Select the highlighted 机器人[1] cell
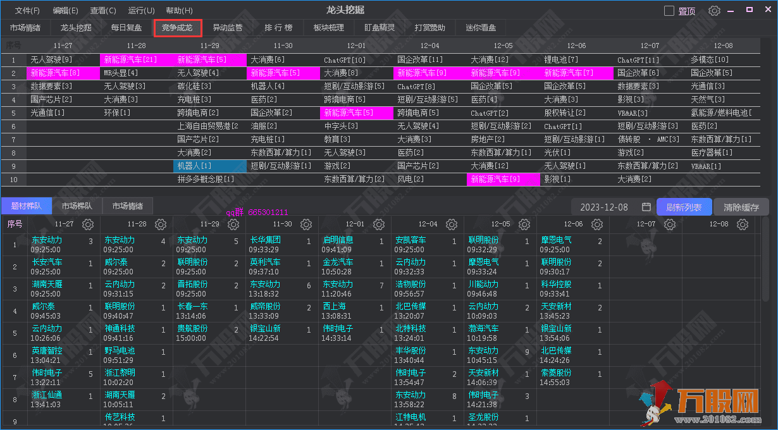The width and height of the screenshot is (778, 430). coord(209,166)
